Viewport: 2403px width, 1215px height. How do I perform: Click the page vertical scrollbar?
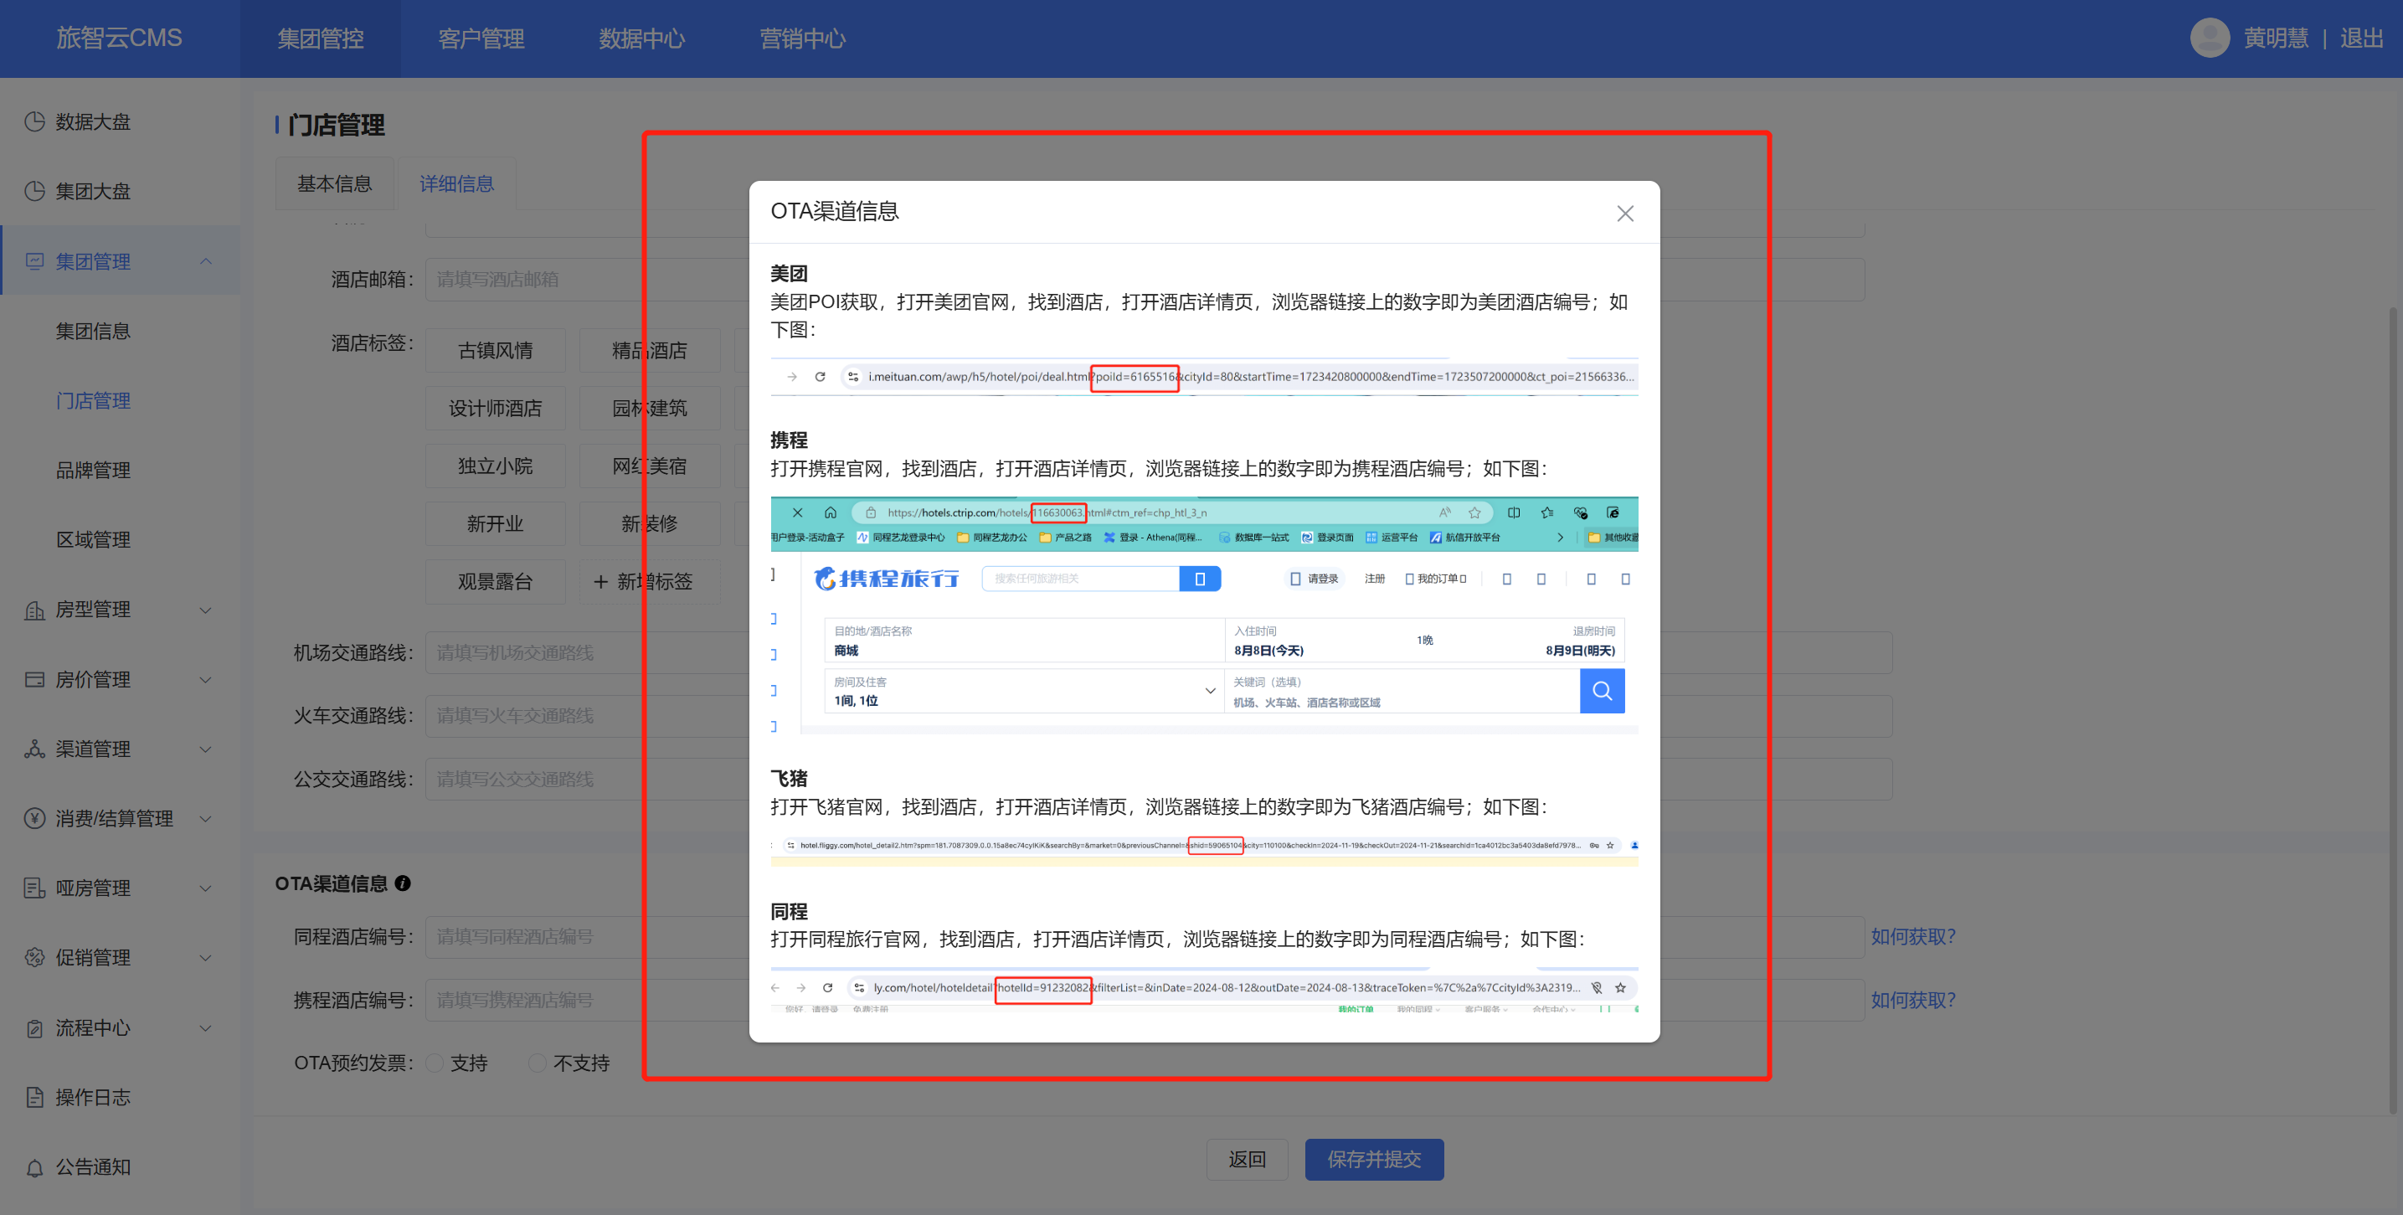point(2395,709)
